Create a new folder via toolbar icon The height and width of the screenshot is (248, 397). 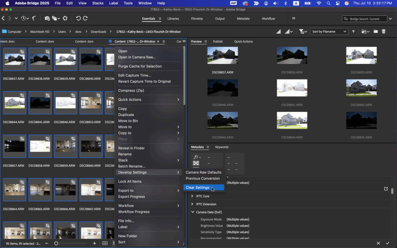376,31
